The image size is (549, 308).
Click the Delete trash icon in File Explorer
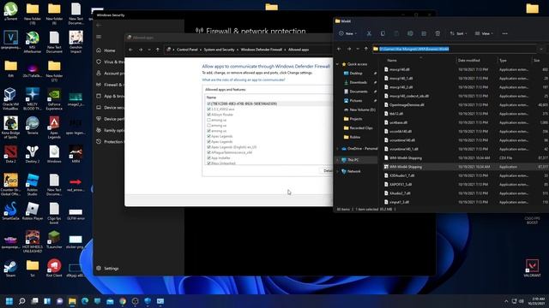click(x=437, y=33)
